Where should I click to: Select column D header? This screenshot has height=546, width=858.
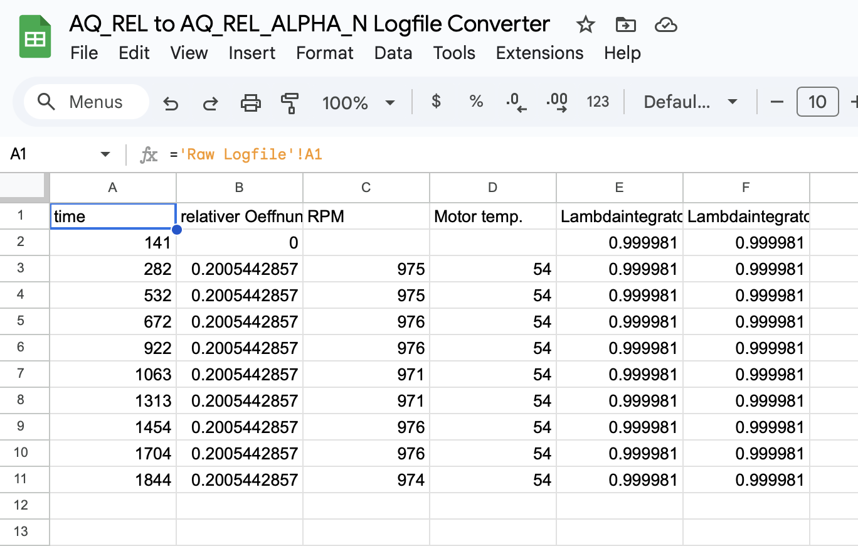pos(493,188)
